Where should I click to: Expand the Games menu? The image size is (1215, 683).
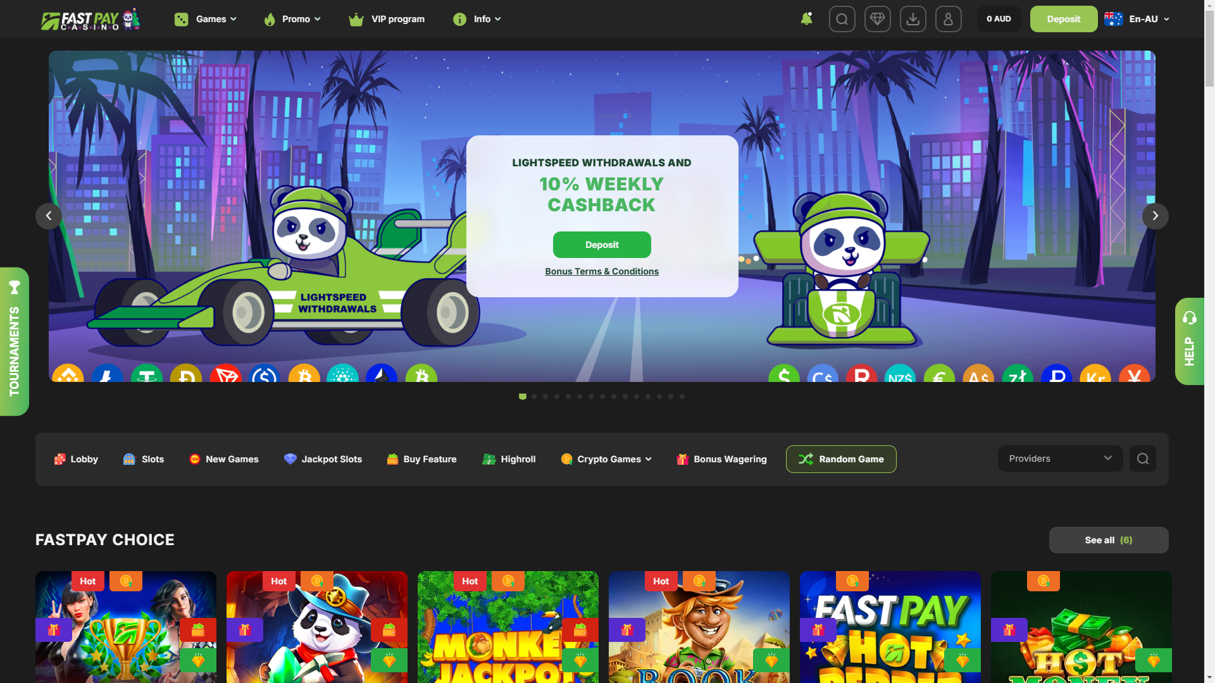coord(206,19)
